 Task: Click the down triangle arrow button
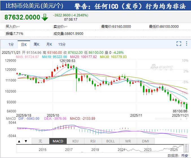point(26,141)
